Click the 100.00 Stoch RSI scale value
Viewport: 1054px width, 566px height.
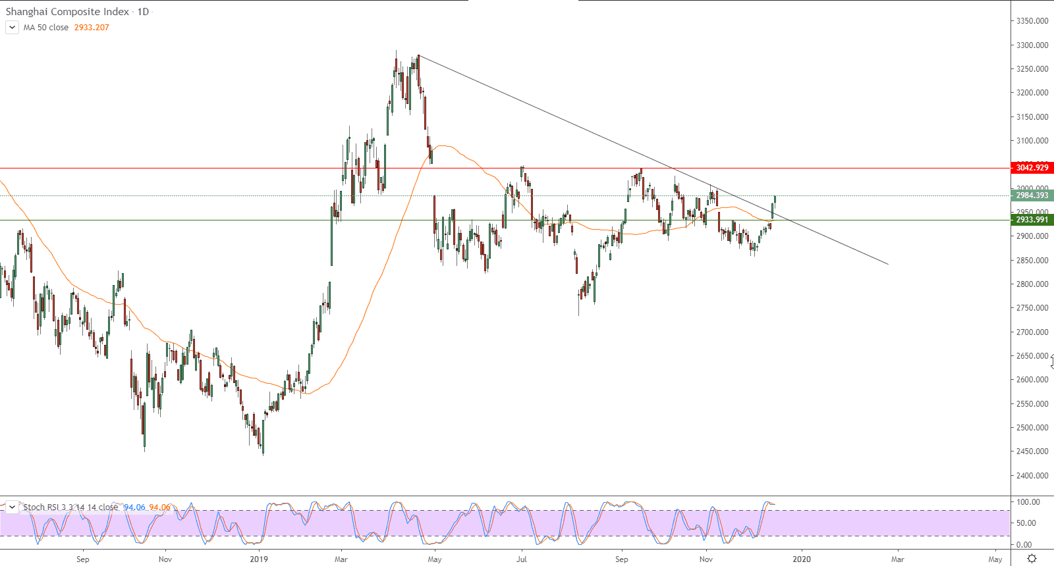[x=1028, y=502]
